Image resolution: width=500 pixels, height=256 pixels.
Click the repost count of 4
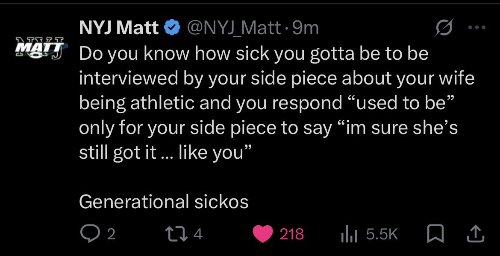198,234
